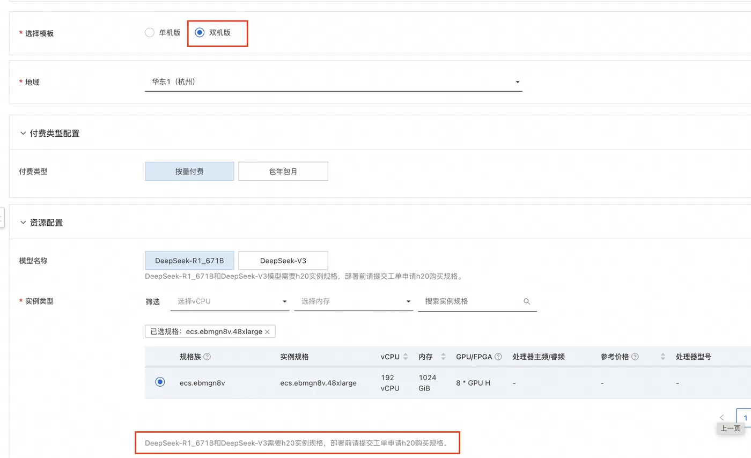This screenshot has height=458, width=751.
Task: Sort the table by 内存
Action: coord(443,357)
